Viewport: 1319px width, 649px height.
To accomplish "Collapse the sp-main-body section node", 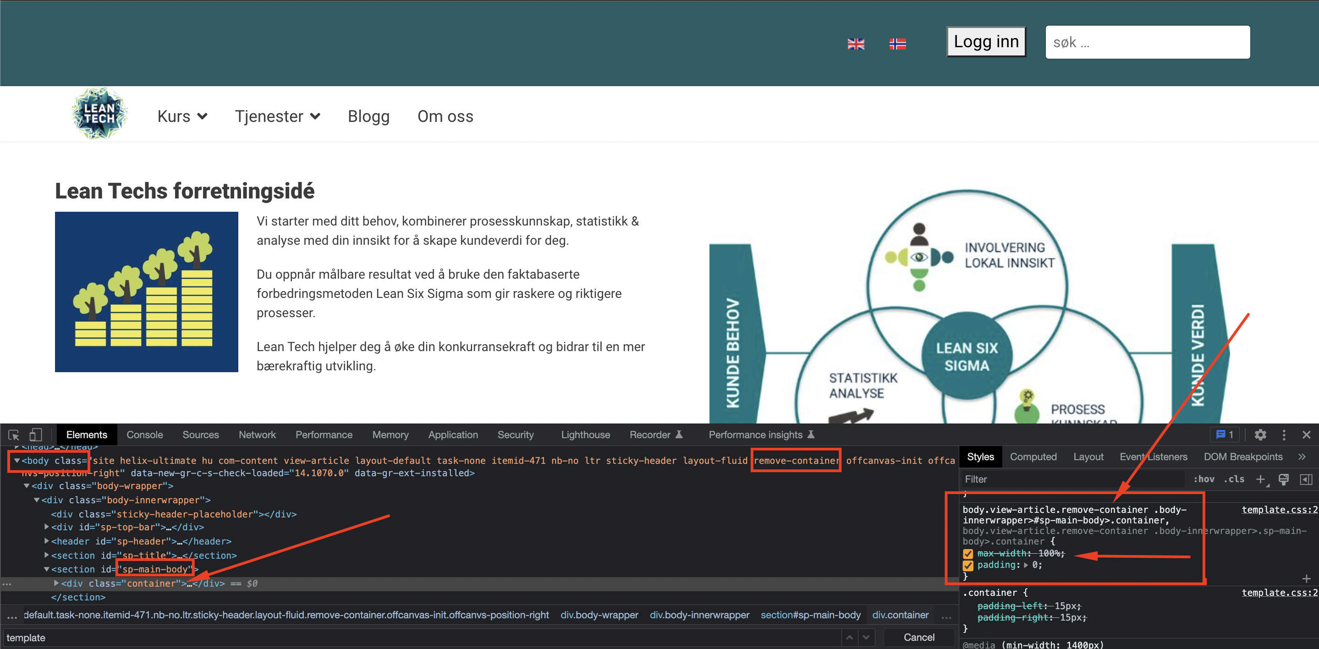I will pos(47,569).
